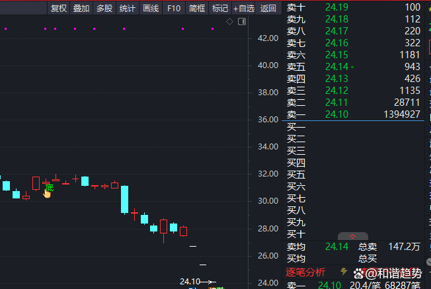Select the 卖七 price 24.16
This screenshot has height=289, width=431.
tap(336, 43)
